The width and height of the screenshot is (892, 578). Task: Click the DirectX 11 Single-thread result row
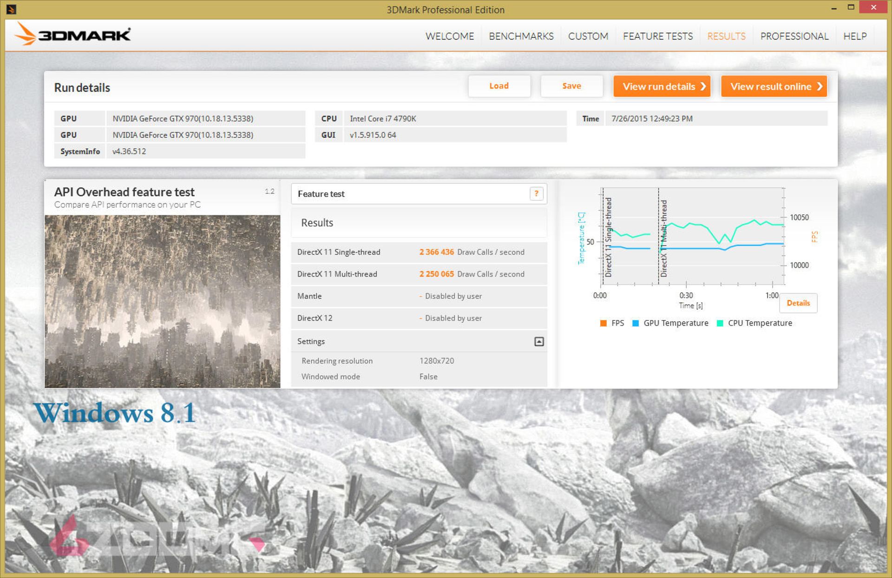pyautogui.click(x=419, y=252)
